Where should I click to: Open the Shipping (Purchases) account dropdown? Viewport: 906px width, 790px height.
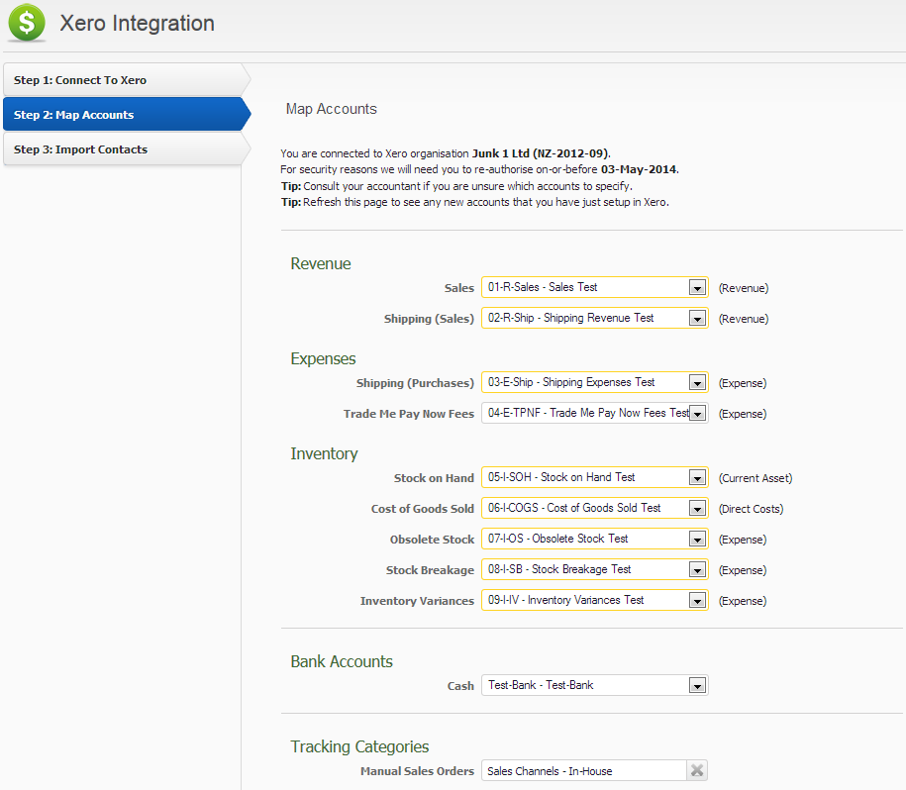pyautogui.click(x=594, y=382)
